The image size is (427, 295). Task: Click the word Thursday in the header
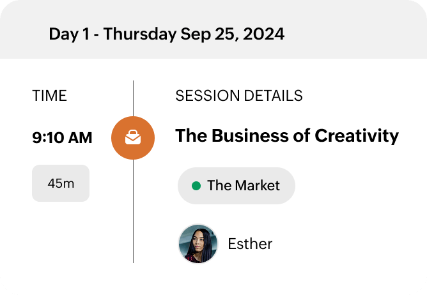tap(139, 34)
